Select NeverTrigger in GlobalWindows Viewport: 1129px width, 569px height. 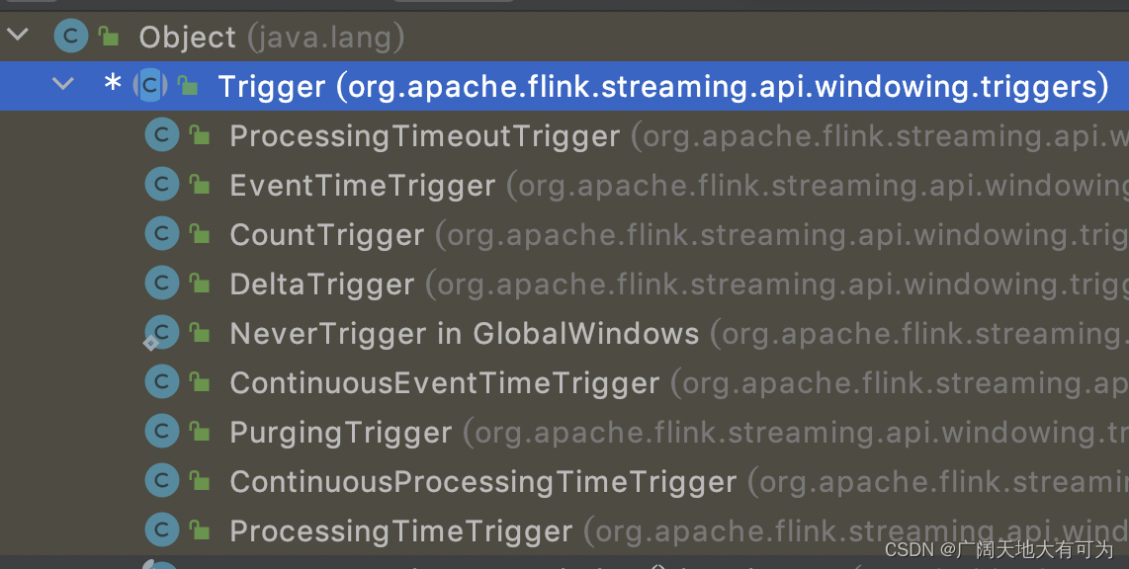pyautogui.click(x=464, y=332)
